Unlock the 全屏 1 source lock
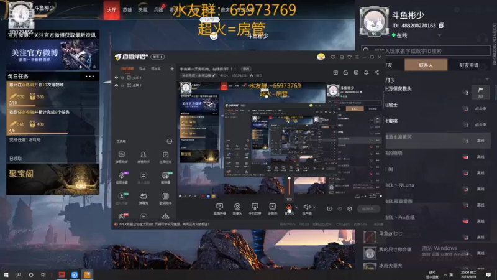Viewport: 497px width, 280px height. click(122, 85)
